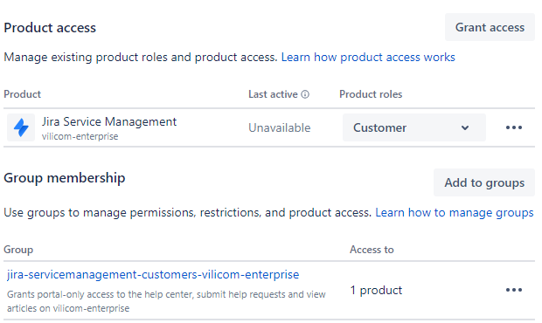Open the Learn how product access works link
The width and height of the screenshot is (542, 323).
tap(368, 57)
